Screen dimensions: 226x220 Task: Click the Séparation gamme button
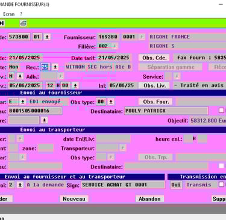[171, 67]
